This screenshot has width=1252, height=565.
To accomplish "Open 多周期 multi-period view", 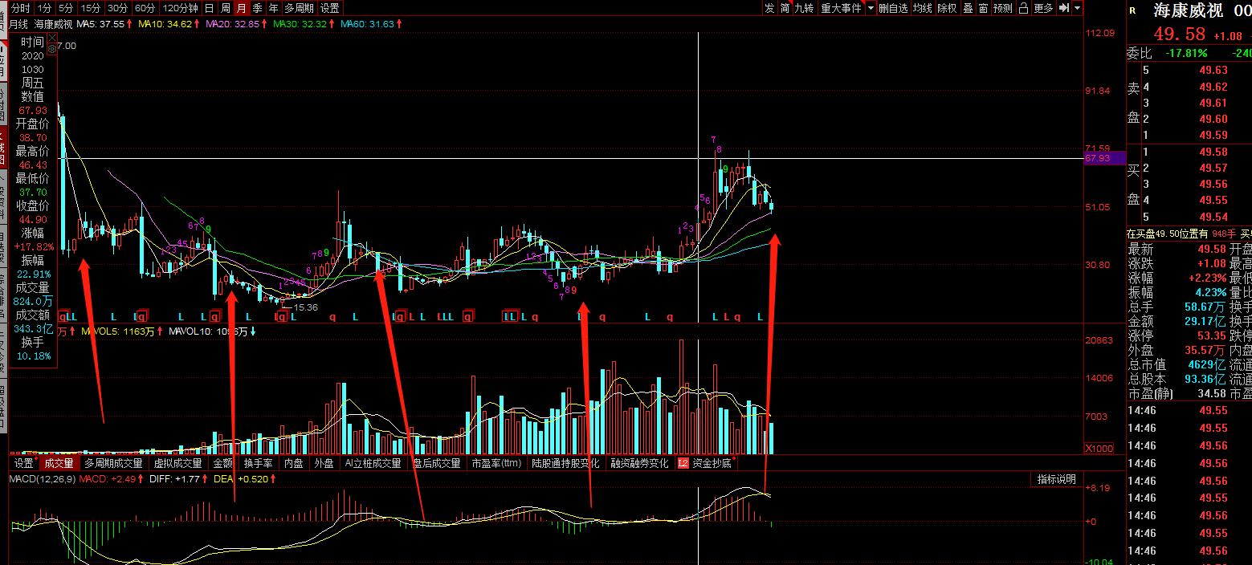I will (x=299, y=8).
